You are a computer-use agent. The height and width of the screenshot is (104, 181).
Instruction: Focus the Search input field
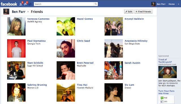pyautogui.click(x=64, y=4)
